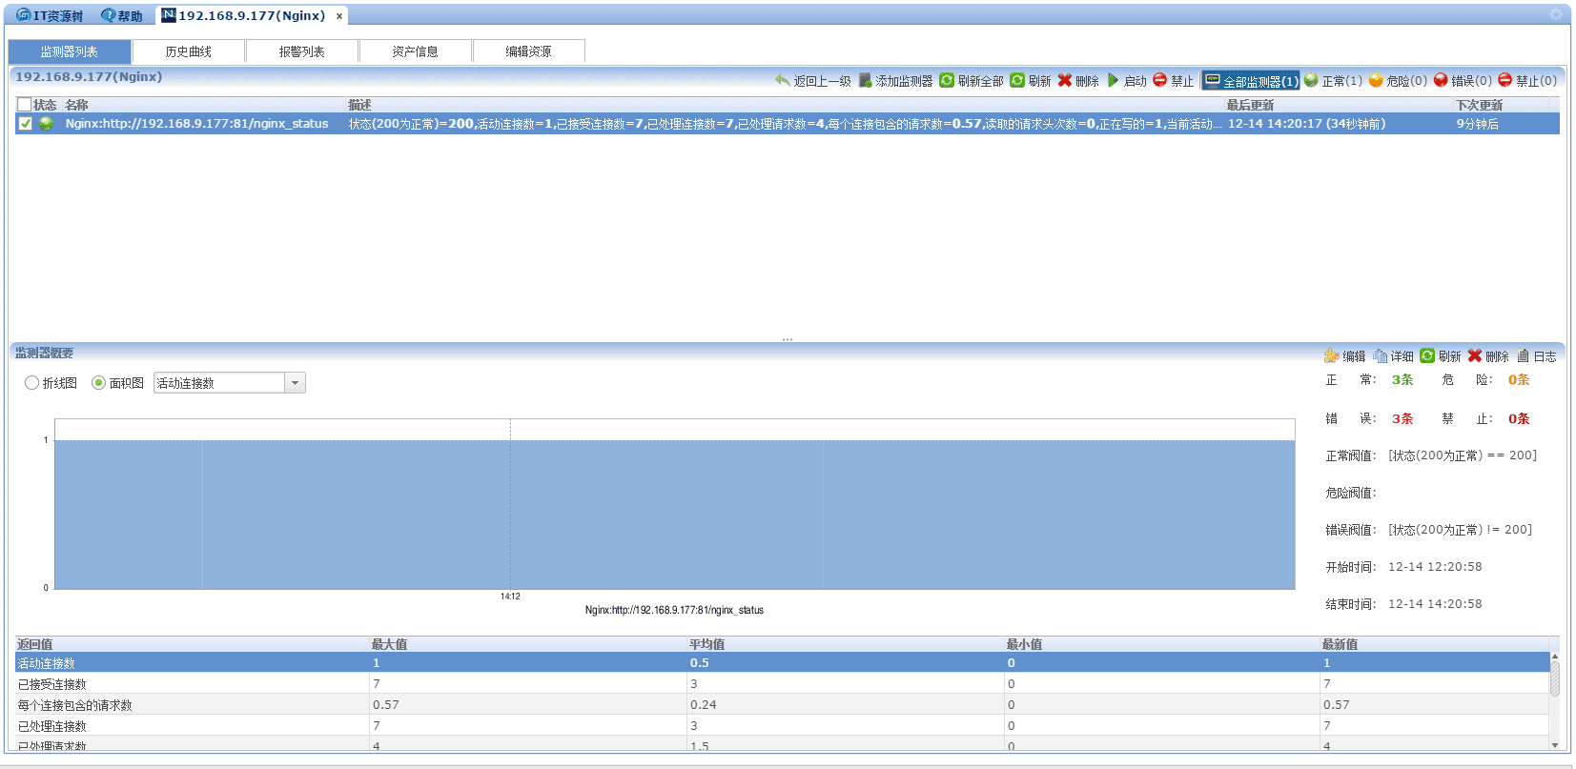Click the 14:12 marker on the chart
1576x769 pixels.
click(510, 597)
